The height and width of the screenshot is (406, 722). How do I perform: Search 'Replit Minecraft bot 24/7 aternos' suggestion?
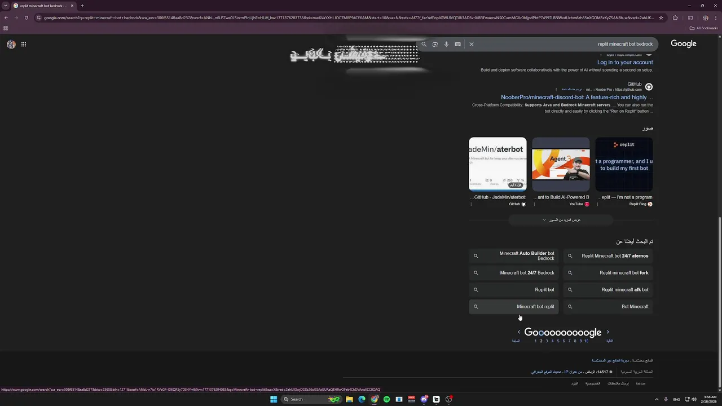coord(608,256)
